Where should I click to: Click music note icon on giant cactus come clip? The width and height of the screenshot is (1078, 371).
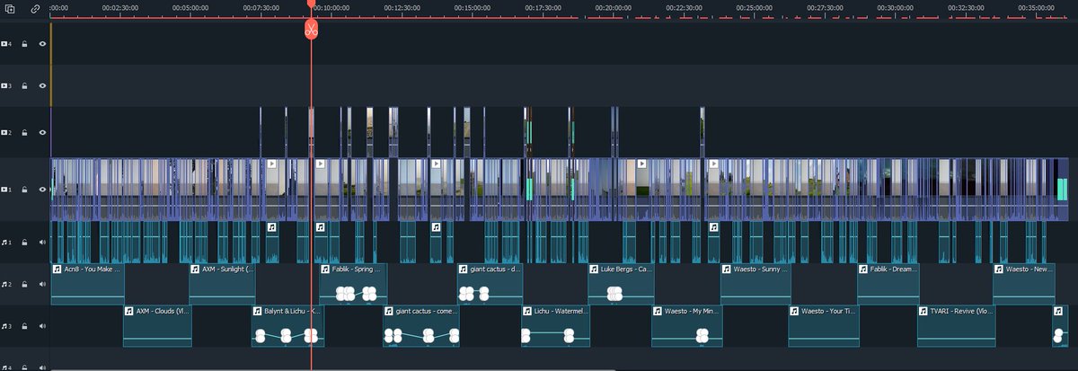[390, 311]
